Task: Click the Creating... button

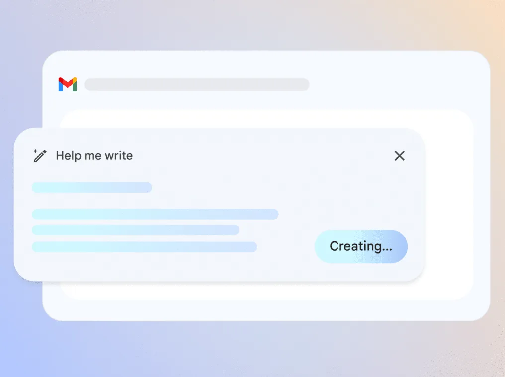Action: pyautogui.click(x=361, y=246)
